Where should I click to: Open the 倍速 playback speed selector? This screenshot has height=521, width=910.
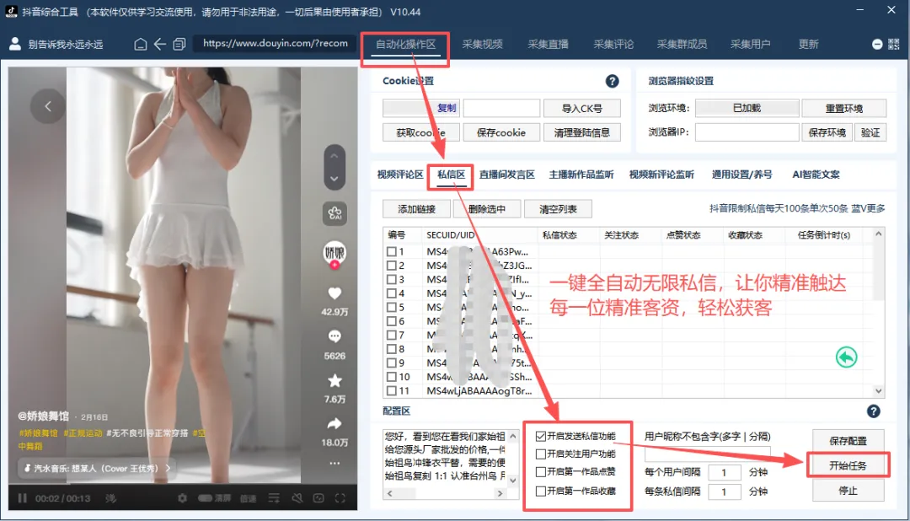tap(248, 498)
